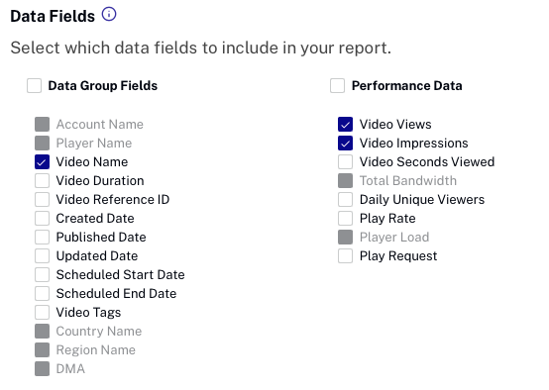Enable the Daily Unique Viewers checkbox

pos(345,200)
